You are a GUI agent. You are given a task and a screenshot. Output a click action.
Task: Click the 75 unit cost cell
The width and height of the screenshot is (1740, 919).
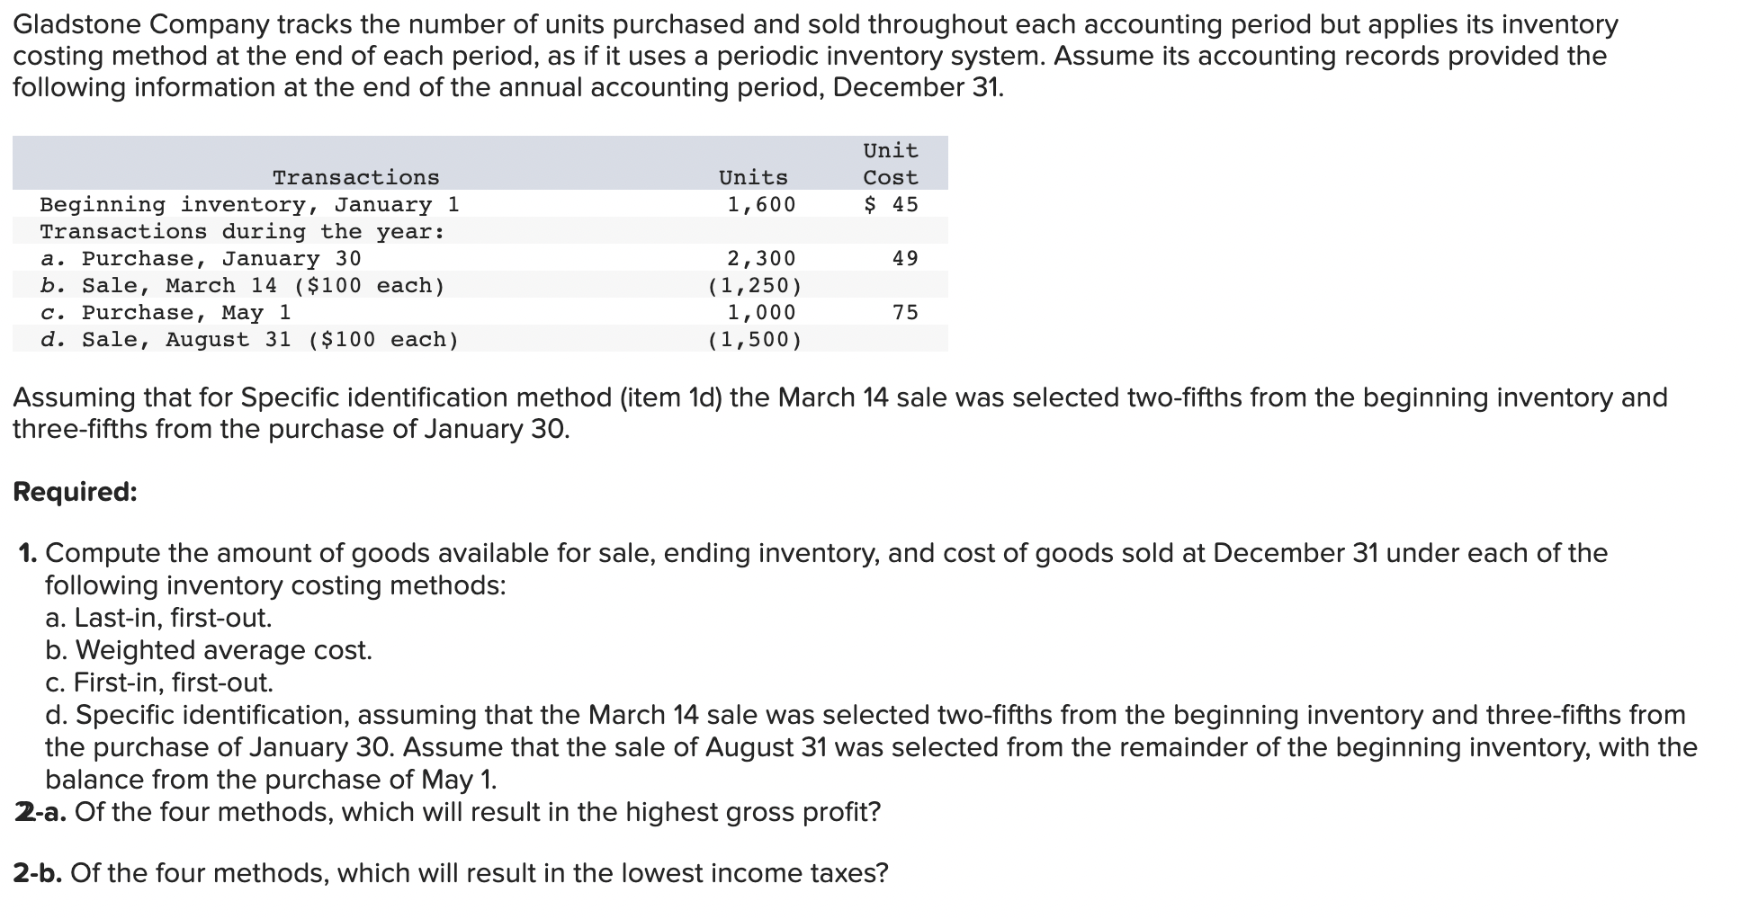pos(905,313)
